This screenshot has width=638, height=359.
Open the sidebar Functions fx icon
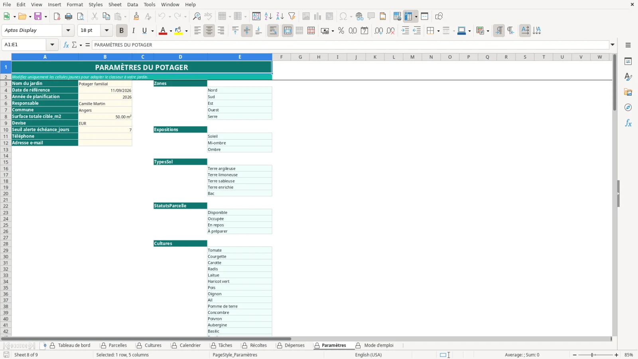click(x=628, y=123)
